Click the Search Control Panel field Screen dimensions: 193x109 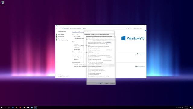tap(138, 28)
